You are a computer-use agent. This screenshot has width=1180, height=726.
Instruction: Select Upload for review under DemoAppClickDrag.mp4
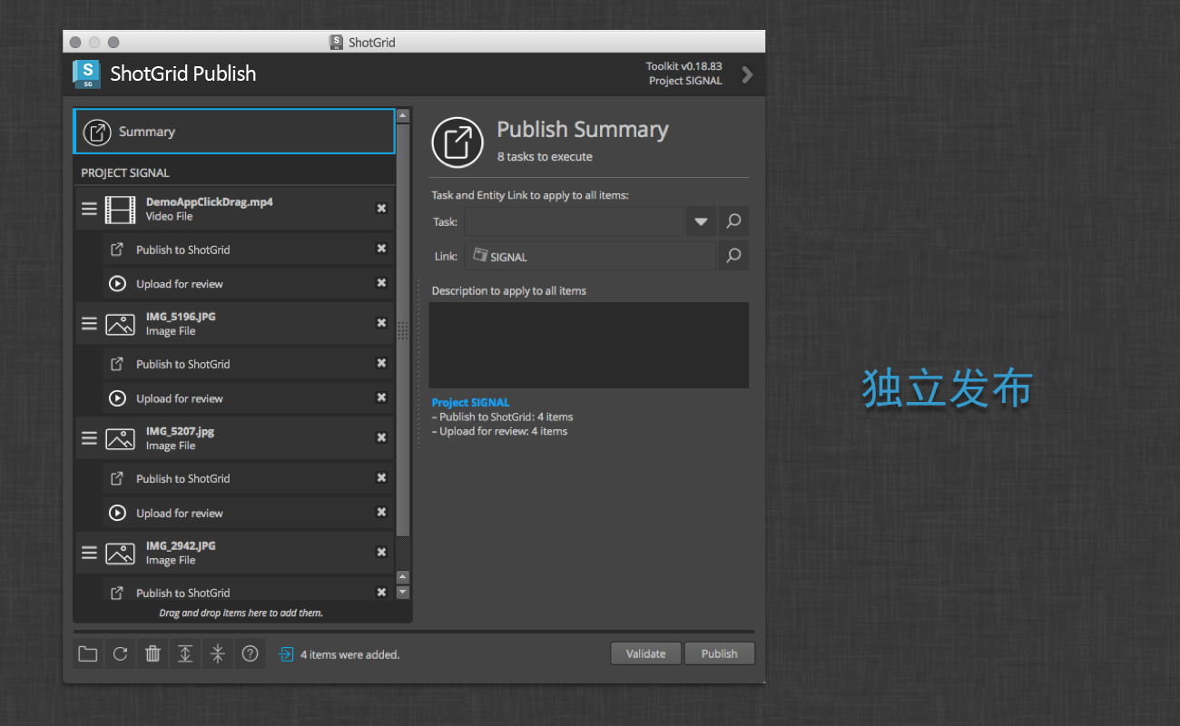[x=247, y=283]
